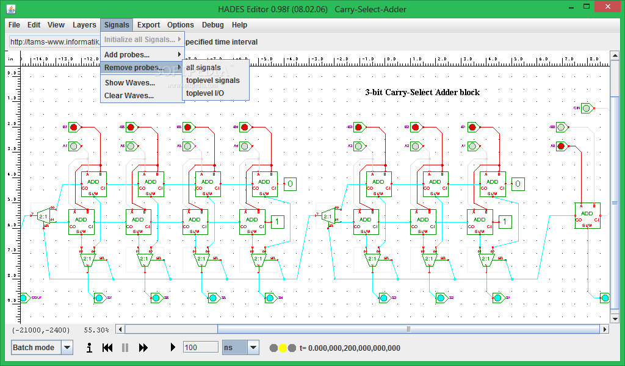
Task: Select the COUT output pin
Action: [24, 298]
